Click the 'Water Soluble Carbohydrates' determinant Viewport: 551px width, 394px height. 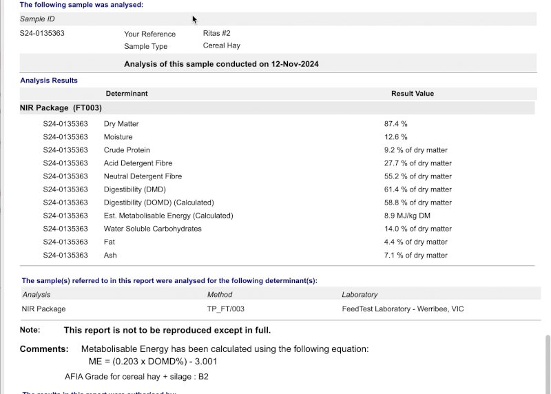[152, 229]
